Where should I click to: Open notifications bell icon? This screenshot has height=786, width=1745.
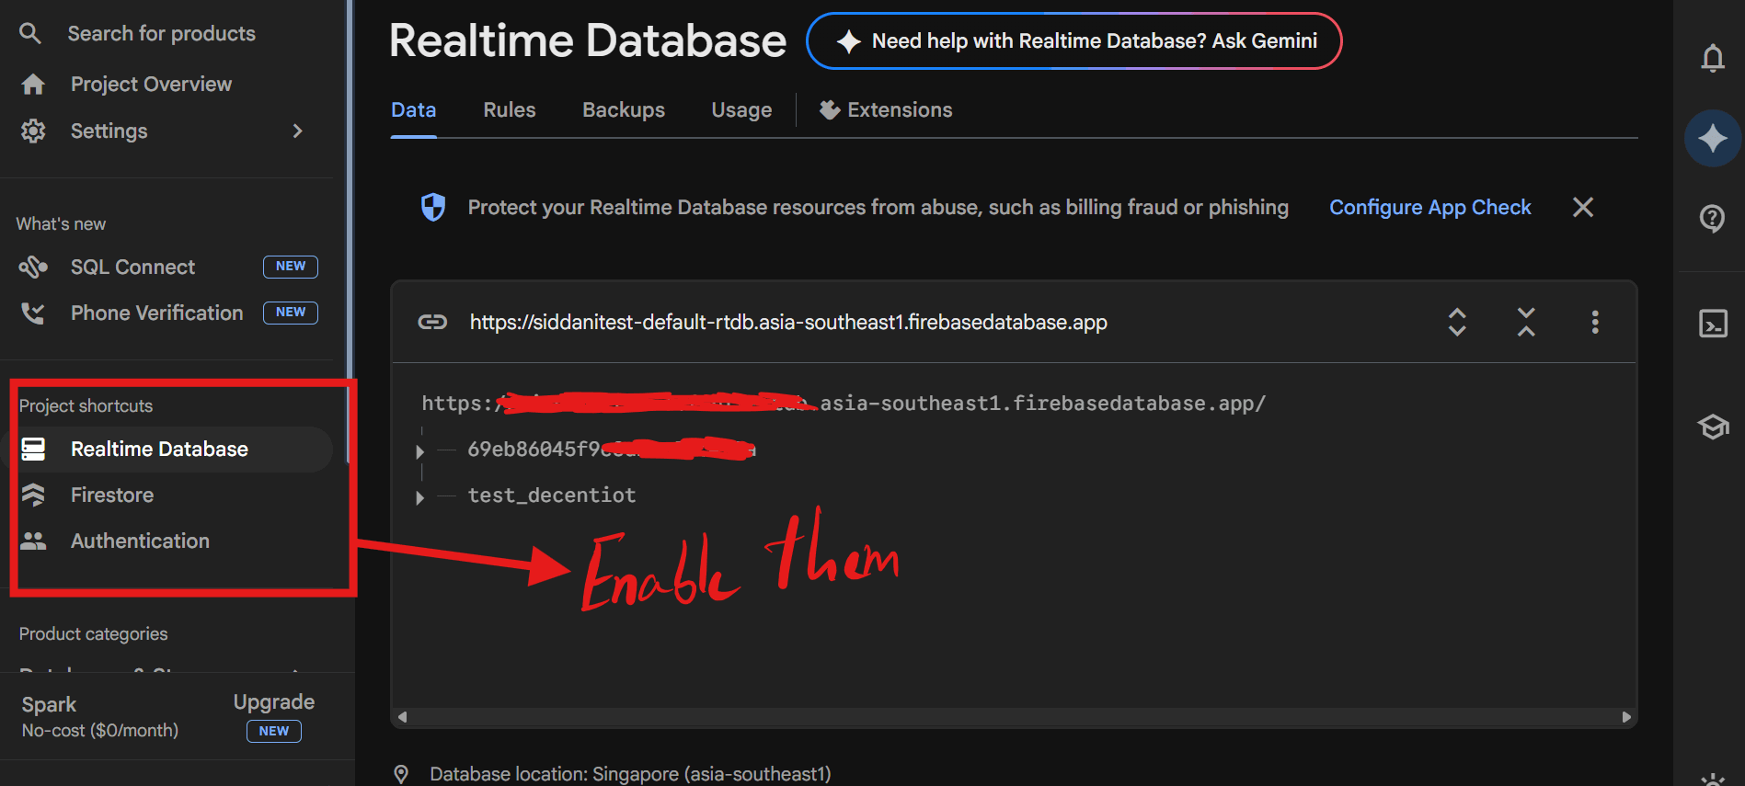(x=1712, y=58)
